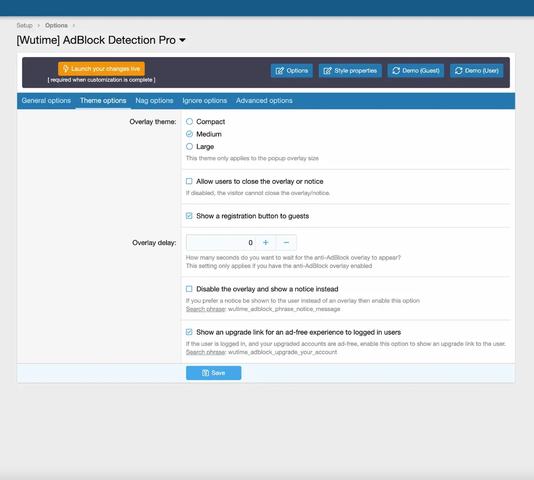
Task: Expand the AdBlock Detection Pro title dropdown arrow
Action: pyautogui.click(x=183, y=40)
